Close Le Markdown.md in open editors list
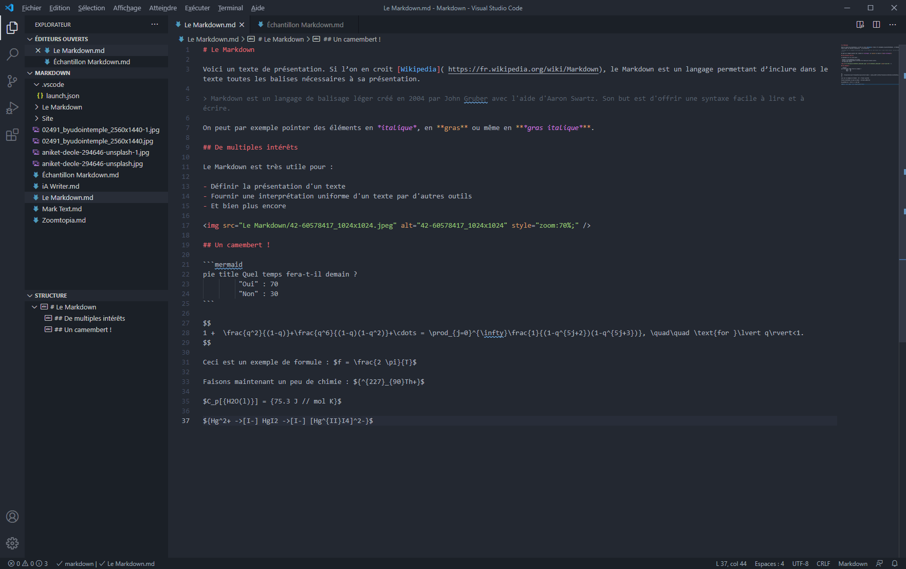Viewport: 906px width, 569px height. click(38, 50)
